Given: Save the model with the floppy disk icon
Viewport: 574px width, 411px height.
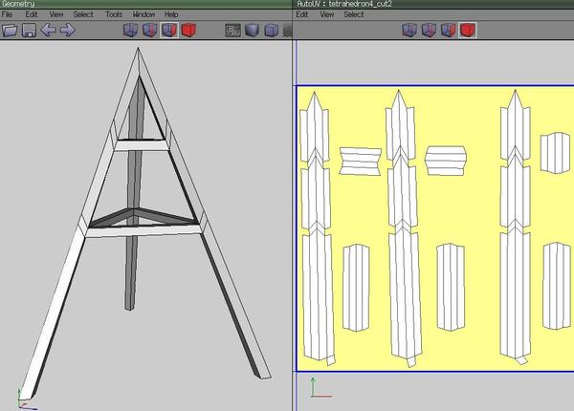Looking at the screenshot, I should coord(29,30).
